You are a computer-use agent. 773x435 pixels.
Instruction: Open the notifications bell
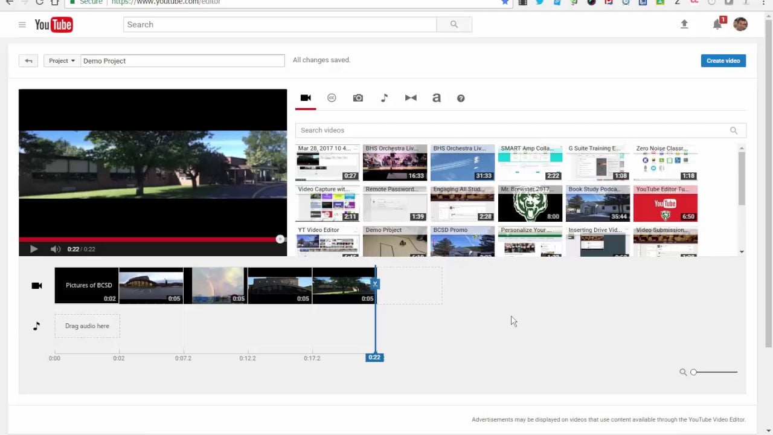click(x=716, y=24)
